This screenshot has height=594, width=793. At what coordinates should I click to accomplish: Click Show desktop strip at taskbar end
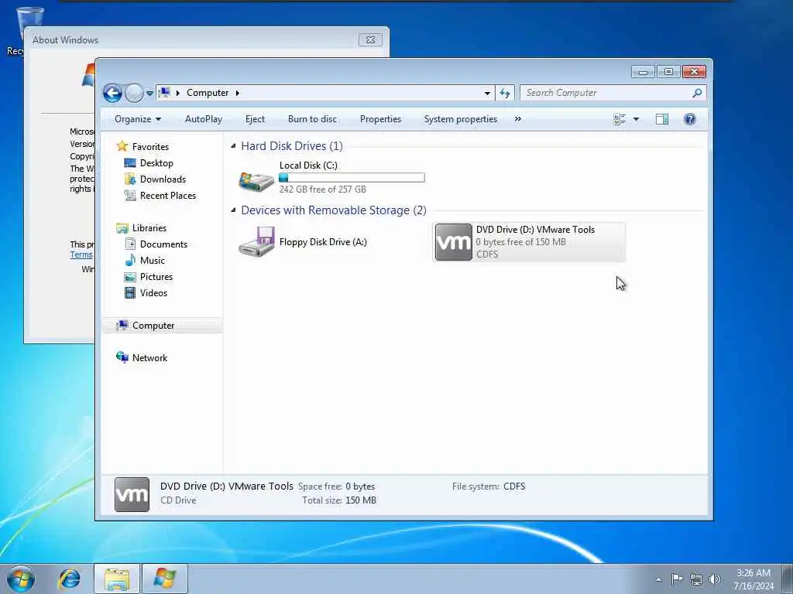tap(788, 579)
